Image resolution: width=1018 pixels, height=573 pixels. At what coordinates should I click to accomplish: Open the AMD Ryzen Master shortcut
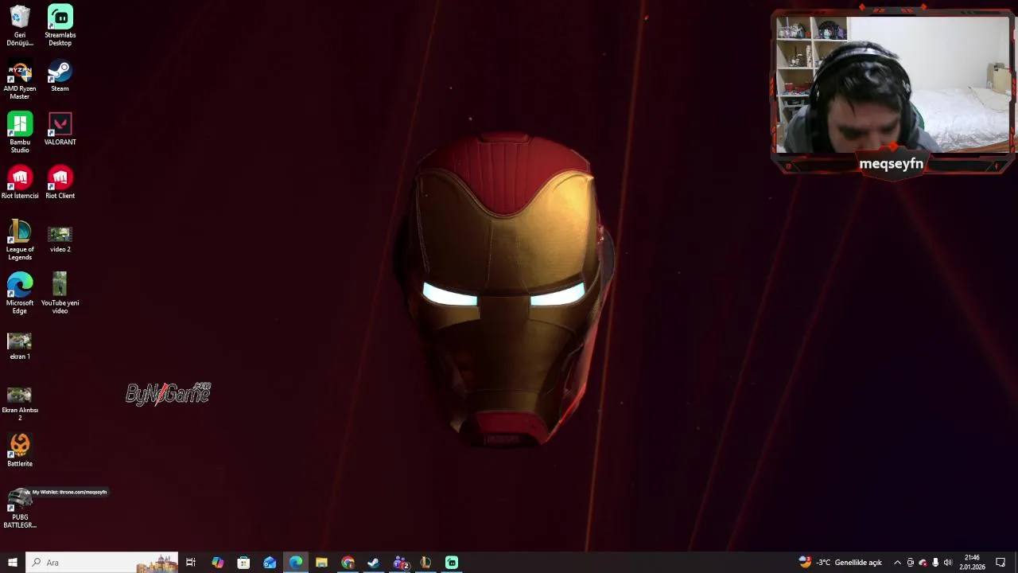coord(20,80)
